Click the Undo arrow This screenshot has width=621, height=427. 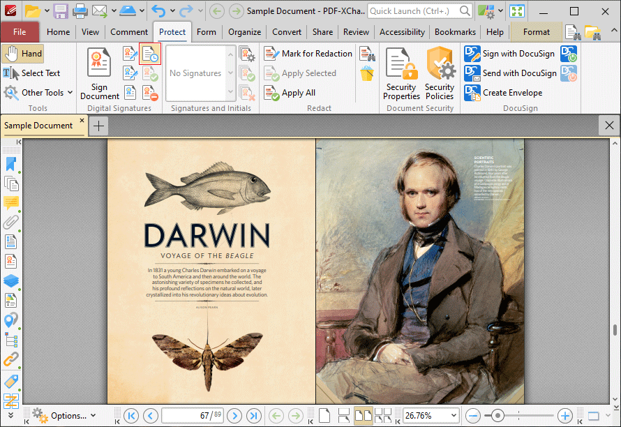[x=158, y=11]
